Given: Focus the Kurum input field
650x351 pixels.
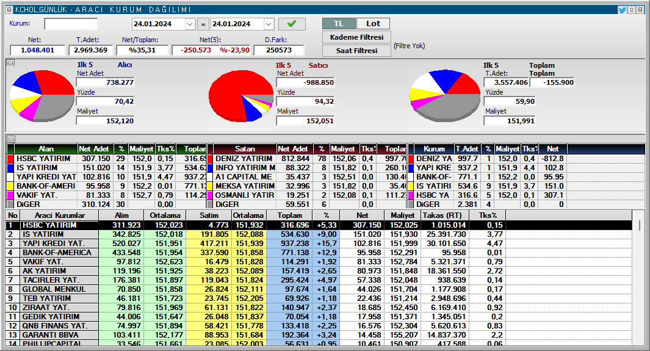Looking at the screenshot, I should [x=71, y=24].
